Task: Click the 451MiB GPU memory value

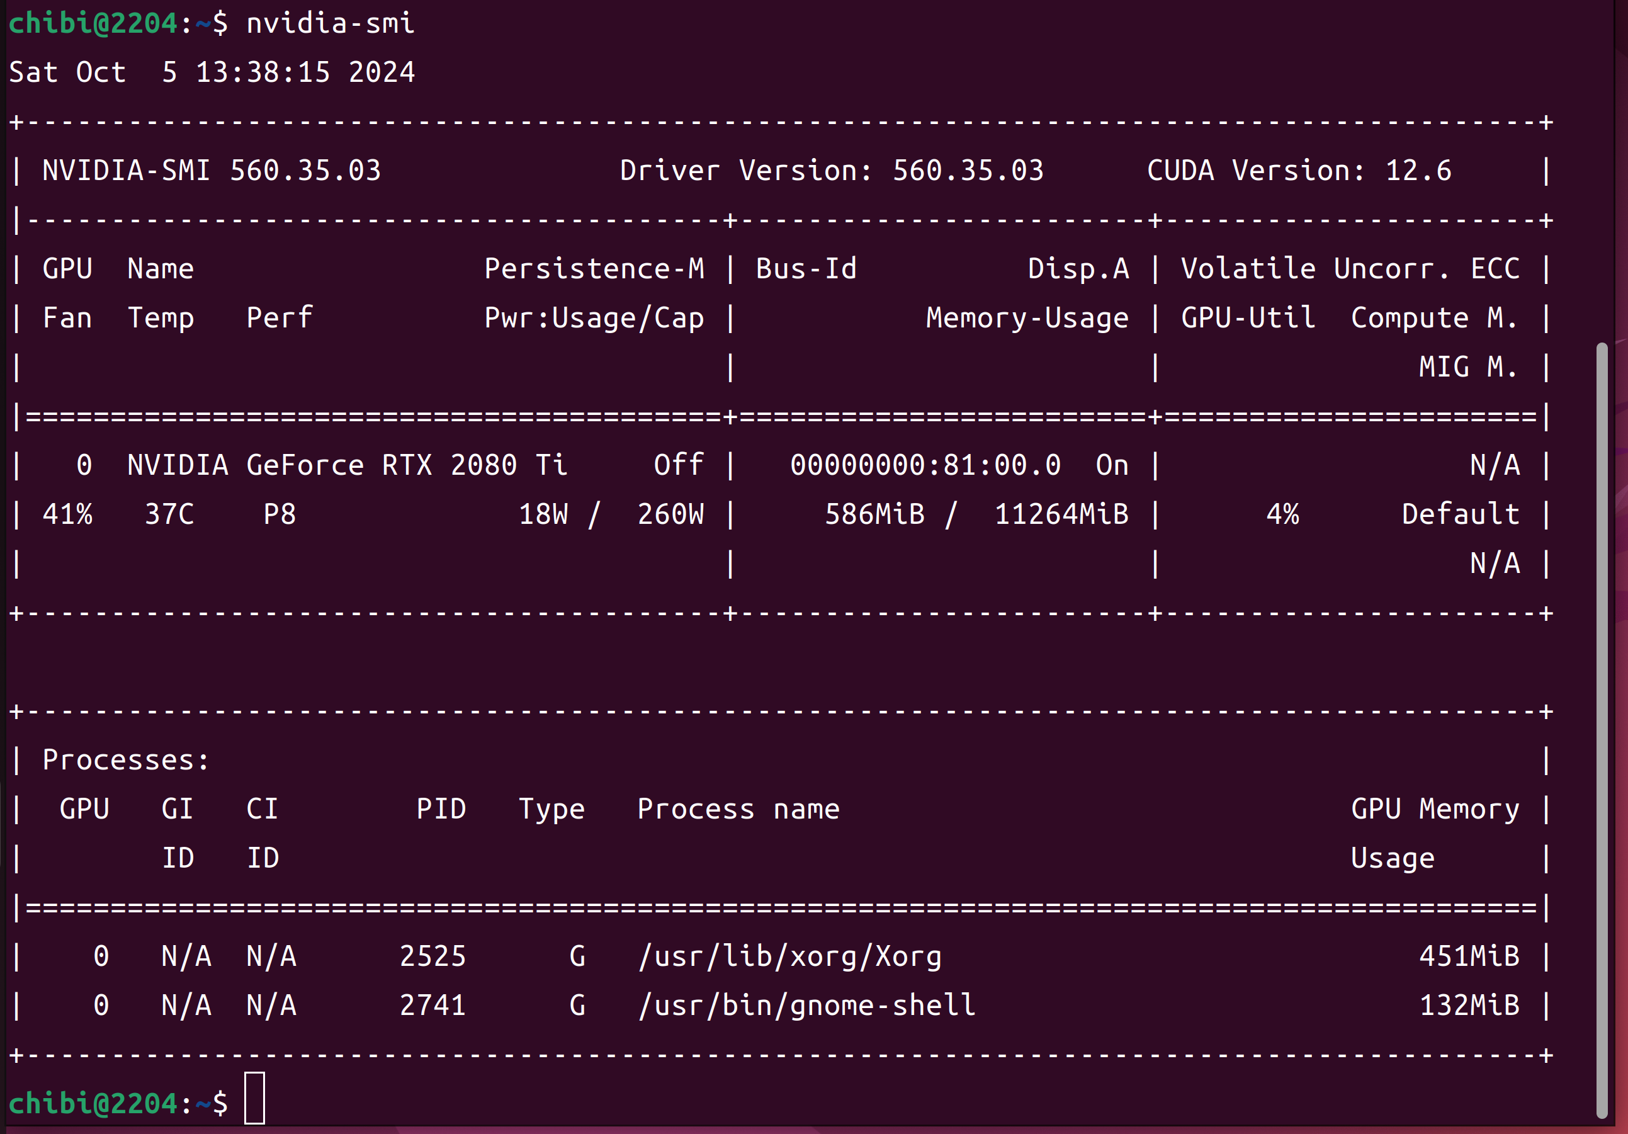Action: (x=1469, y=956)
